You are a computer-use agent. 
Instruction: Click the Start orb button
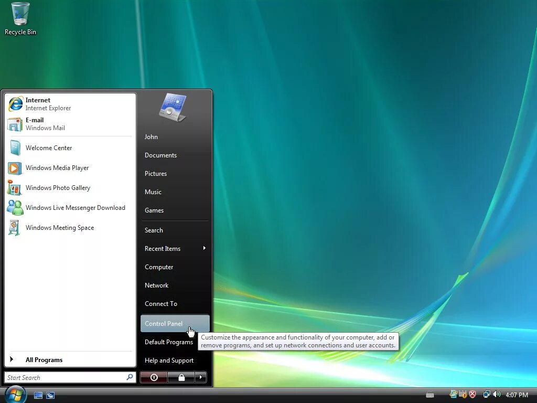coord(15,395)
